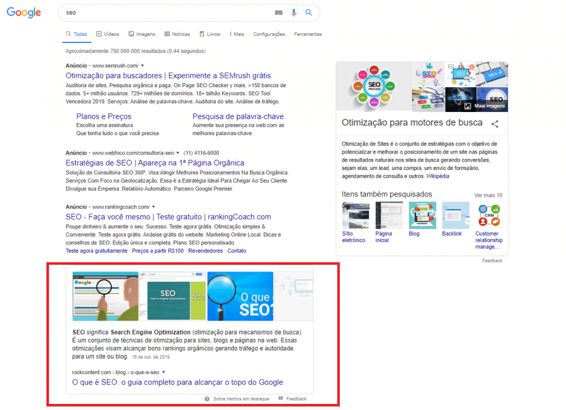Switch to the Imagens tab
The width and height of the screenshot is (566, 410).
click(142, 34)
